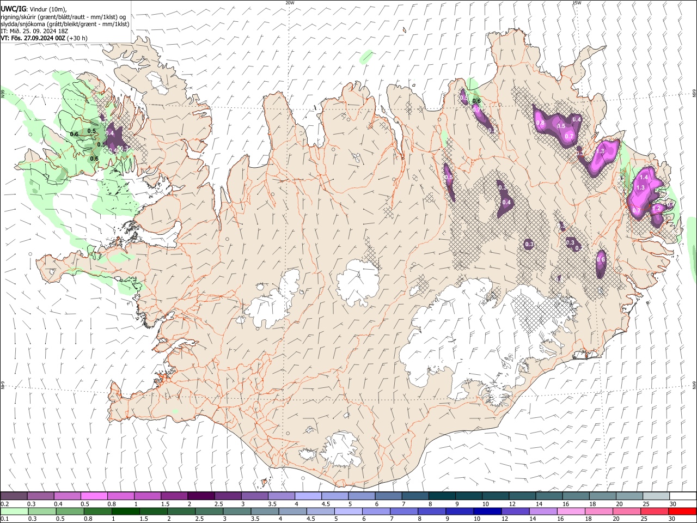The image size is (697, 523).
Task: Click the 15W longitude label
Action: 577,3
